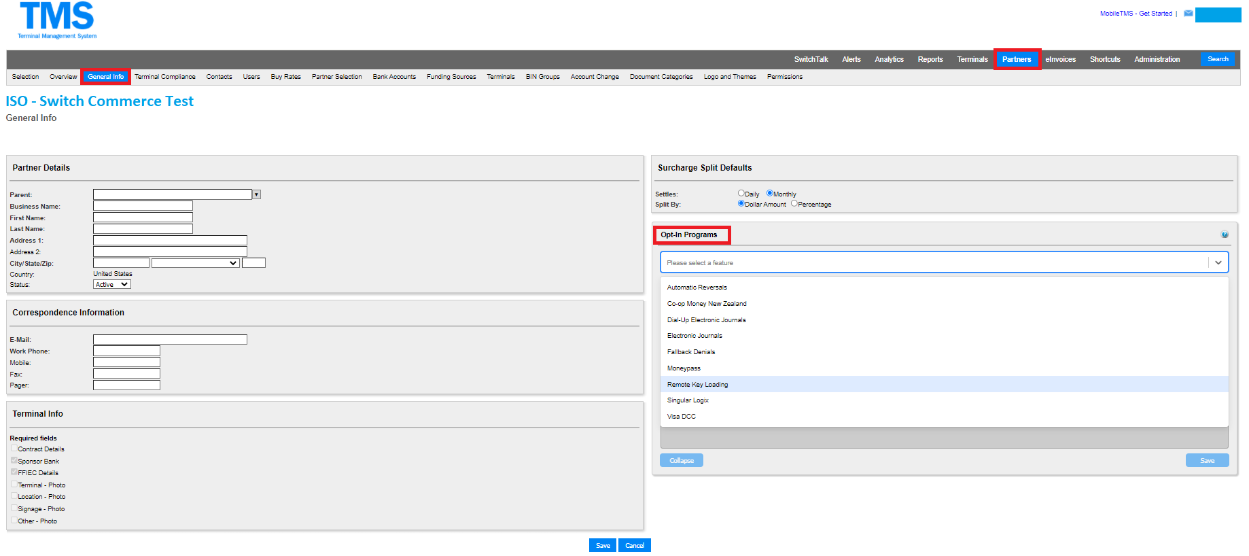Click the E-Mail input field
This screenshot has width=1249, height=556.
point(170,339)
